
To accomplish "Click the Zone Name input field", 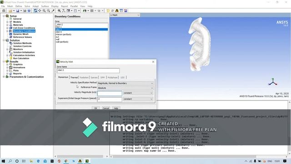I will 88,70.
